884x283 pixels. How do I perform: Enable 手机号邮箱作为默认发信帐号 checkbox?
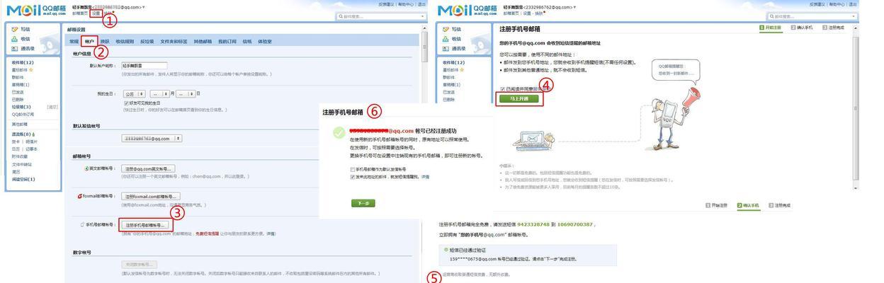[x=353, y=170]
